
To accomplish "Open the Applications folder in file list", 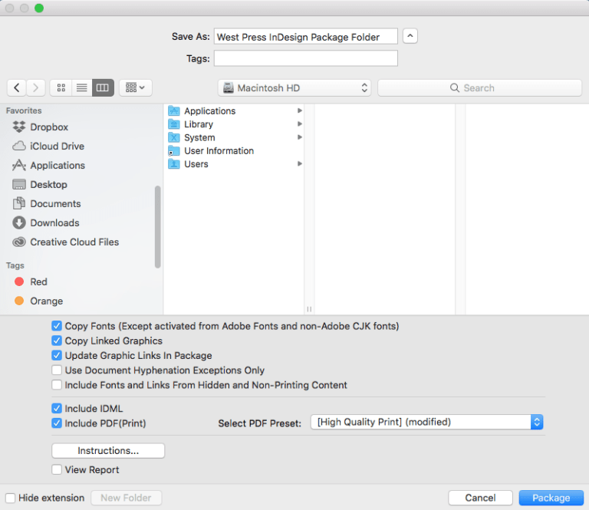I will coord(209,110).
